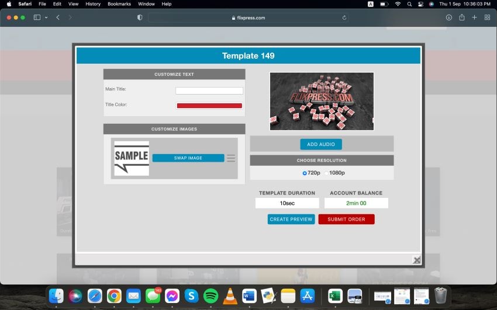Click the Flixpress template preview video
Screen dimensions: 497x310
[322, 101]
